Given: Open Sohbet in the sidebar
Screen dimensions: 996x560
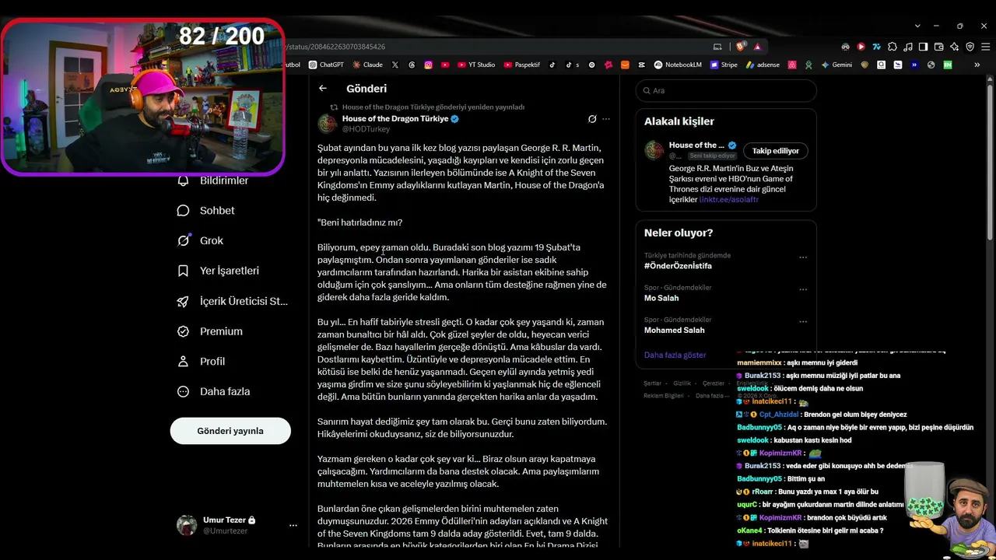Looking at the screenshot, I should tap(206, 211).
